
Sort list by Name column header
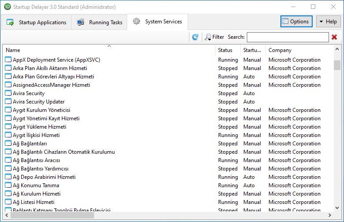(109, 50)
